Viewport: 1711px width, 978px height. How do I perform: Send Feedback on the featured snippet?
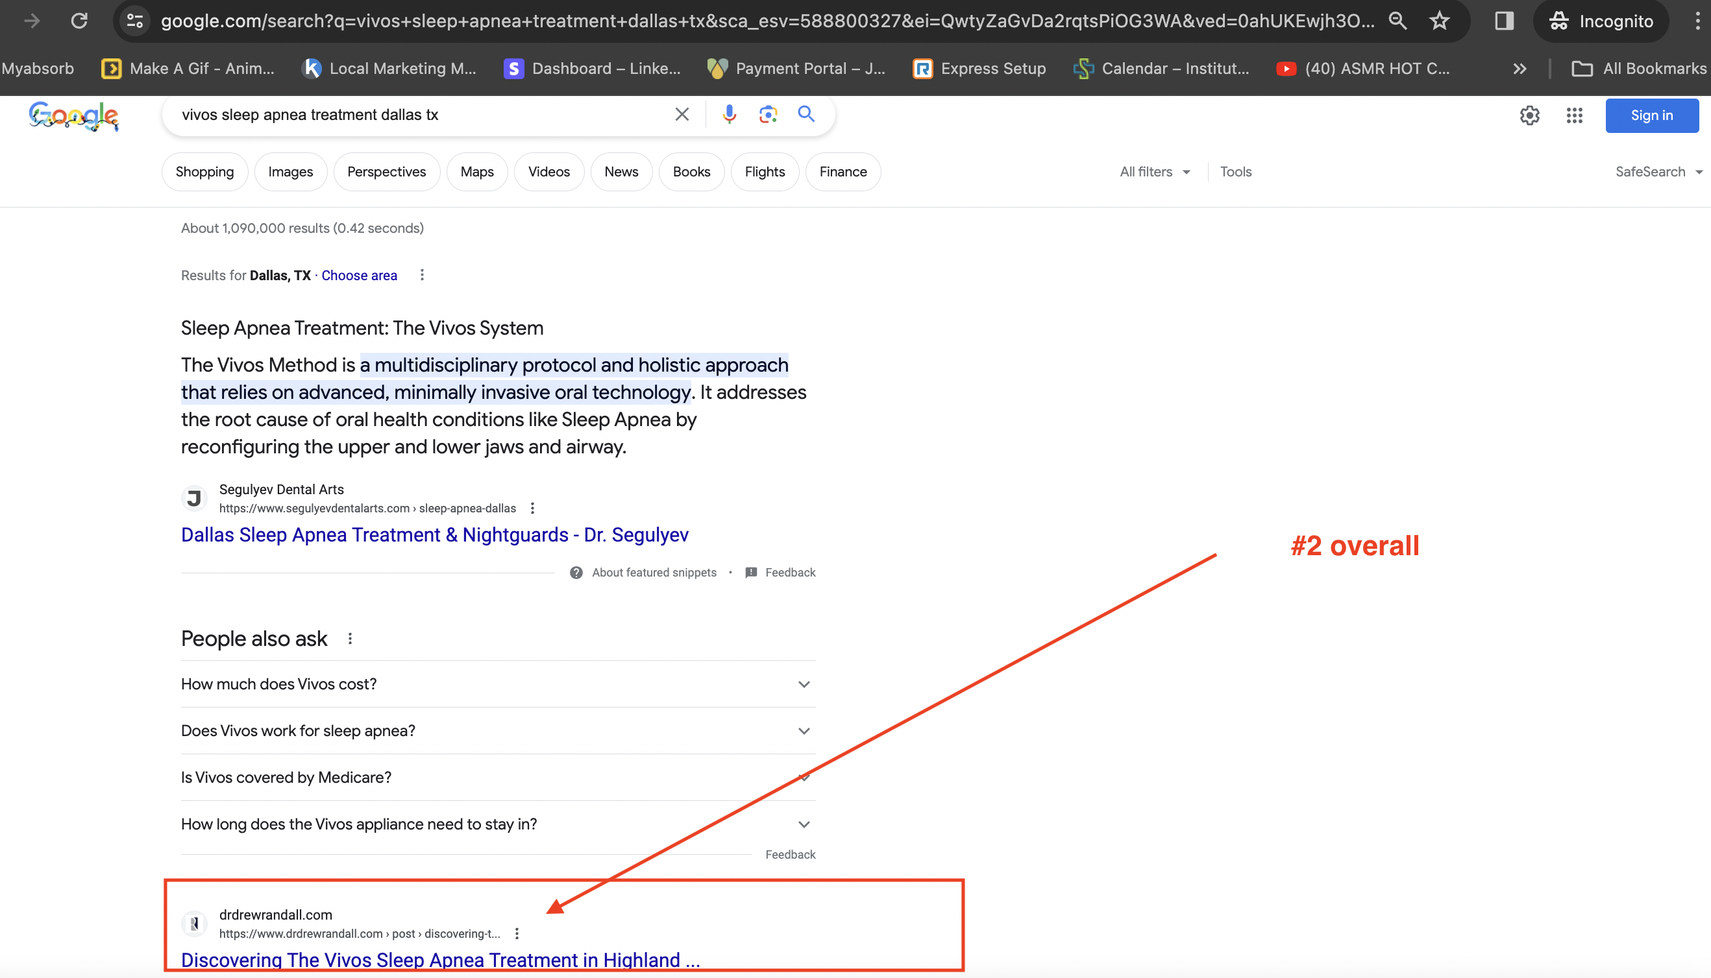click(x=780, y=573)
